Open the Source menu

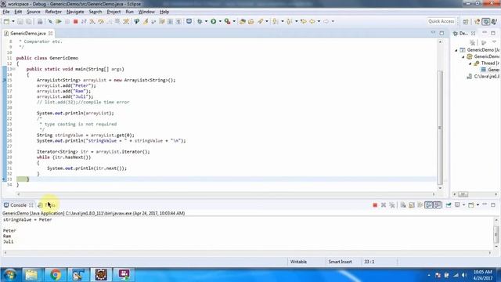click(x=34, y=12)
